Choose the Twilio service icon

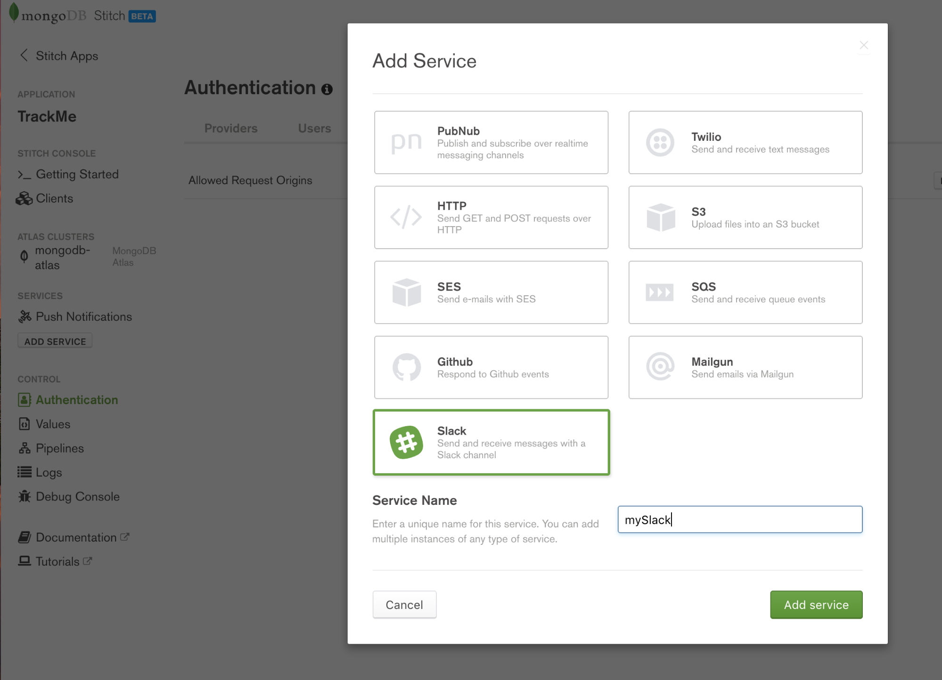[x=660, y=142]
